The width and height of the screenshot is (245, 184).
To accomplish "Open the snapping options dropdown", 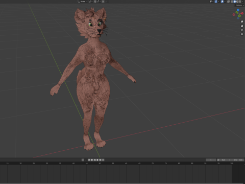I will click(x=99, y=2).
